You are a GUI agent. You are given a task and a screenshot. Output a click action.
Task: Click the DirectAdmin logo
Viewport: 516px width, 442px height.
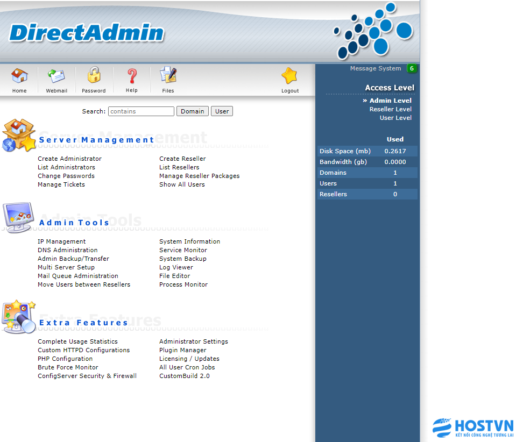pos(87,33)
